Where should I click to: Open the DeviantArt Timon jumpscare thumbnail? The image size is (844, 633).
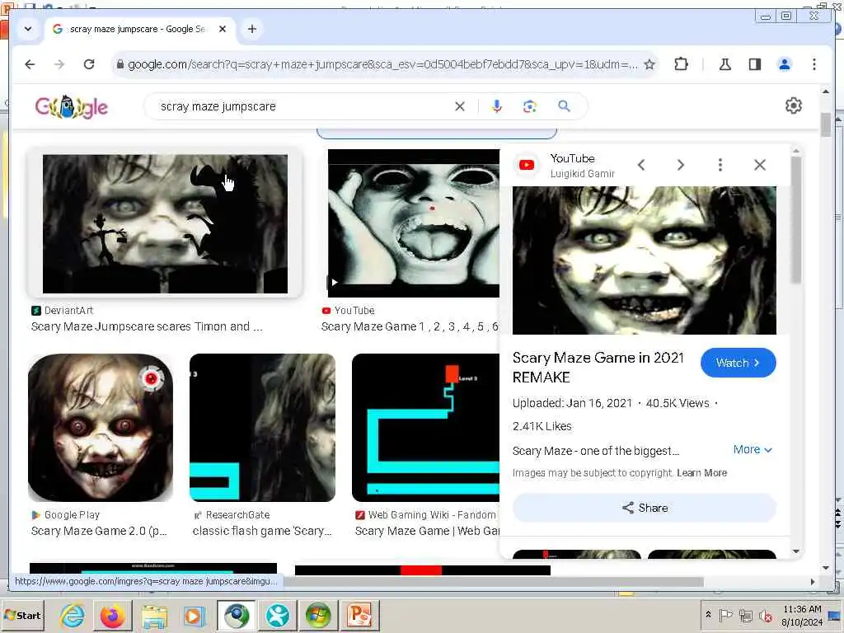(165, 223)
